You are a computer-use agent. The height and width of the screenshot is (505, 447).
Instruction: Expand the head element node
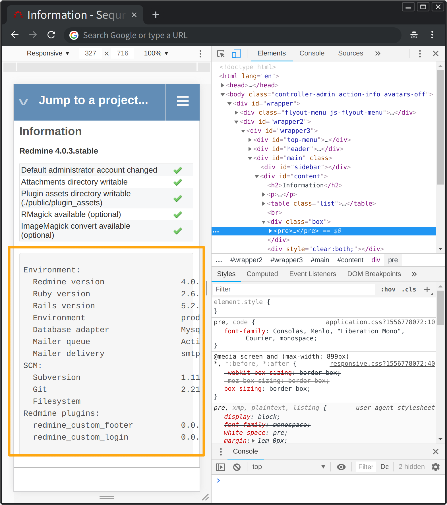tap(223, 85)
